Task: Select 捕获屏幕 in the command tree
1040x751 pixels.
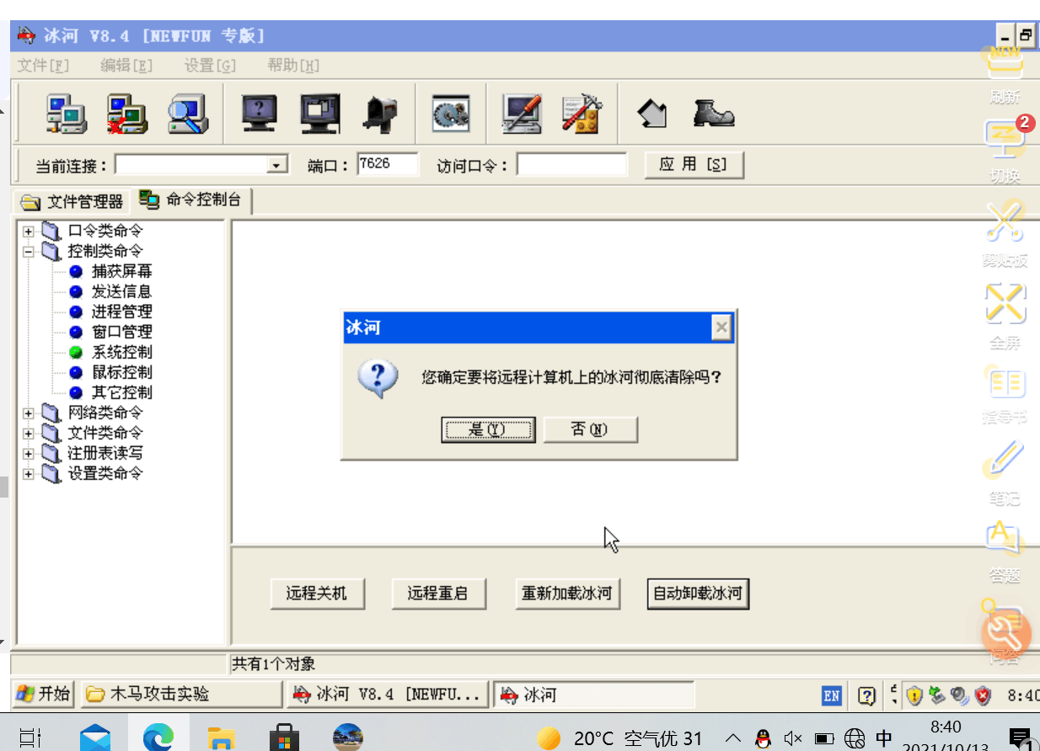Action: pos(121,271)
